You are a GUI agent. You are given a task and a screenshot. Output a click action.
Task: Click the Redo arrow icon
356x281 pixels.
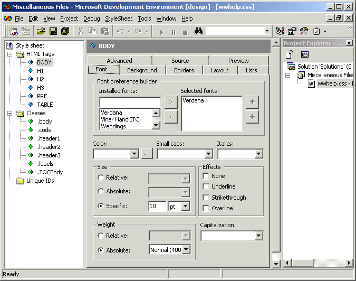[x=138, y=31]
